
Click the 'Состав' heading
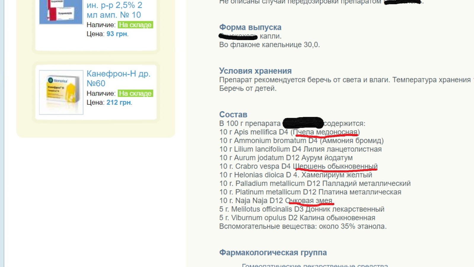233,115
